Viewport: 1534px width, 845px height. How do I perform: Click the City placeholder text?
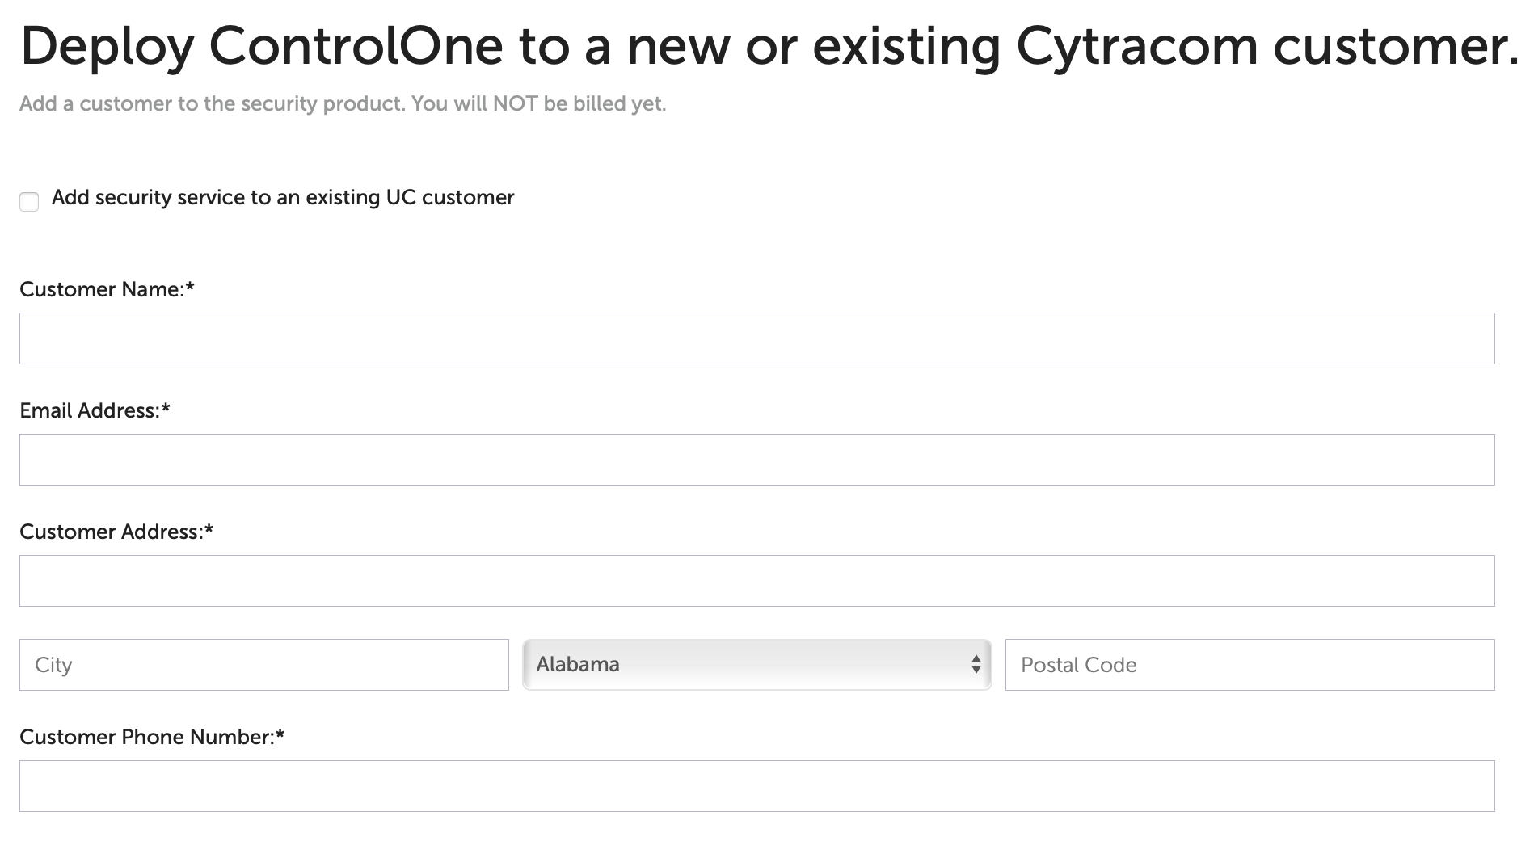pos(53,664)
